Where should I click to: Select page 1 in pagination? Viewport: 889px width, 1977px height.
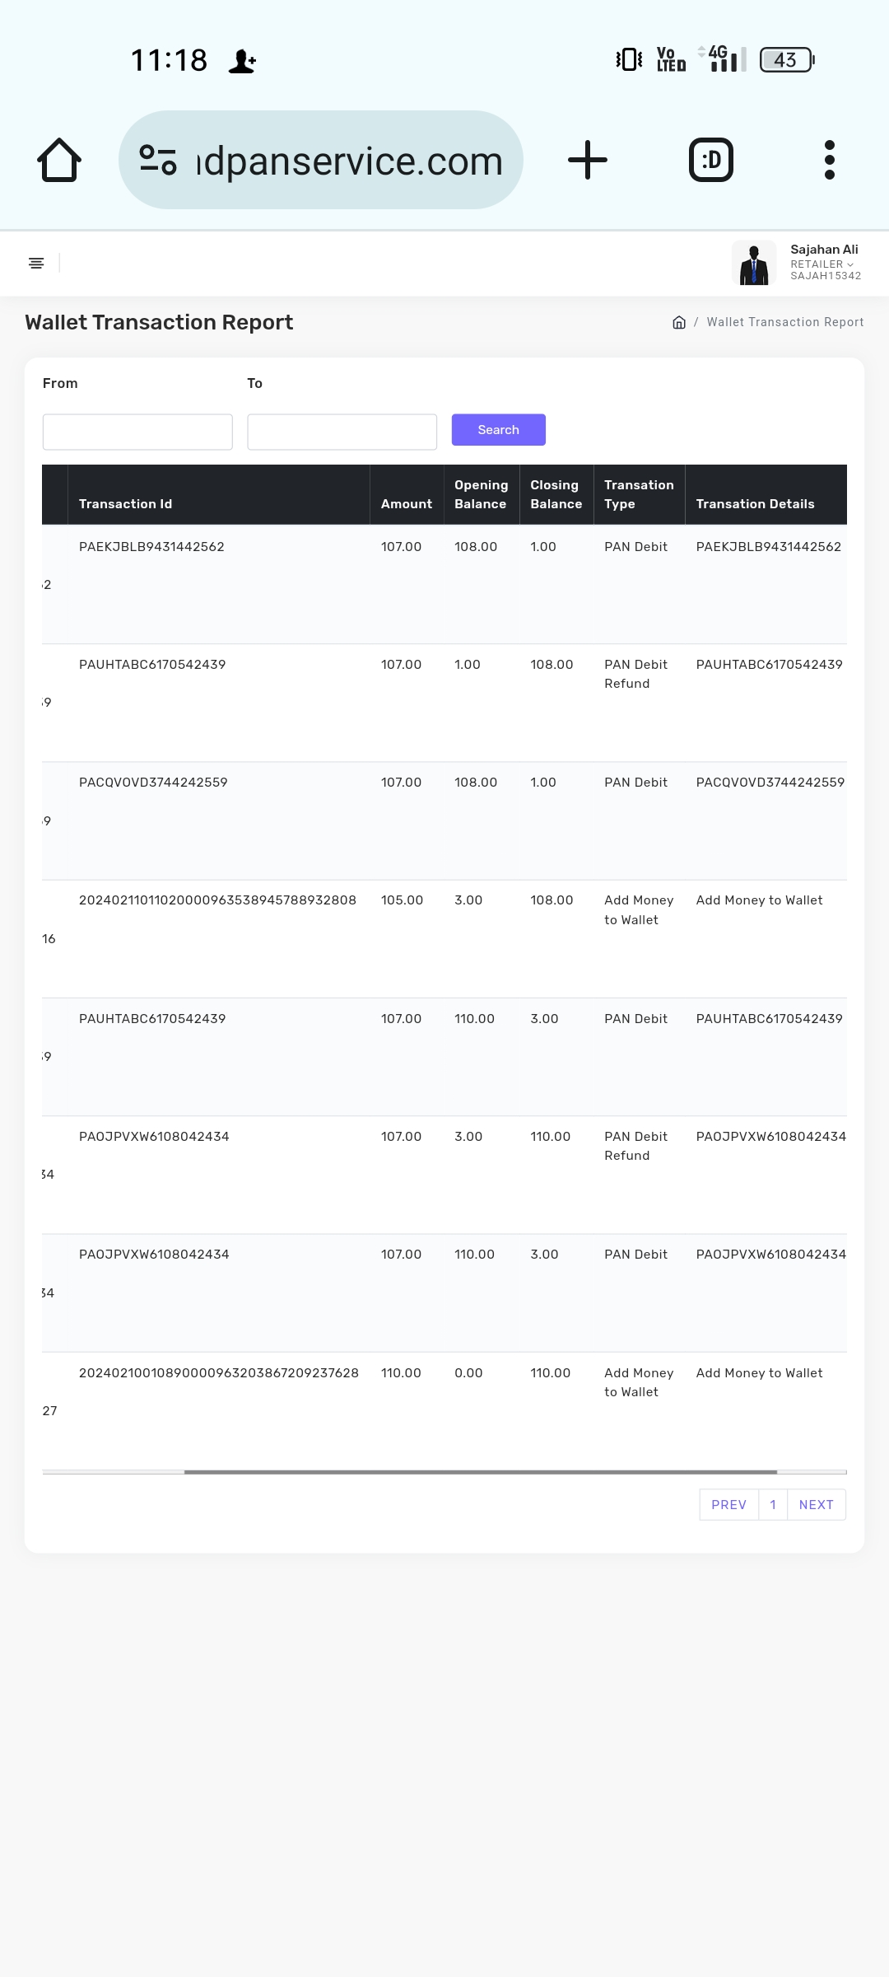coord(773,1504)
